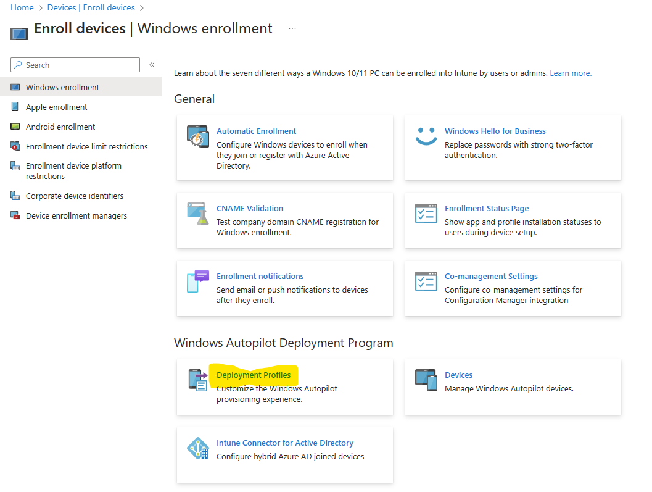Select Windows enrollment in sidebar
The width and height of the screenshot is (652, 492).
point(81,86)
